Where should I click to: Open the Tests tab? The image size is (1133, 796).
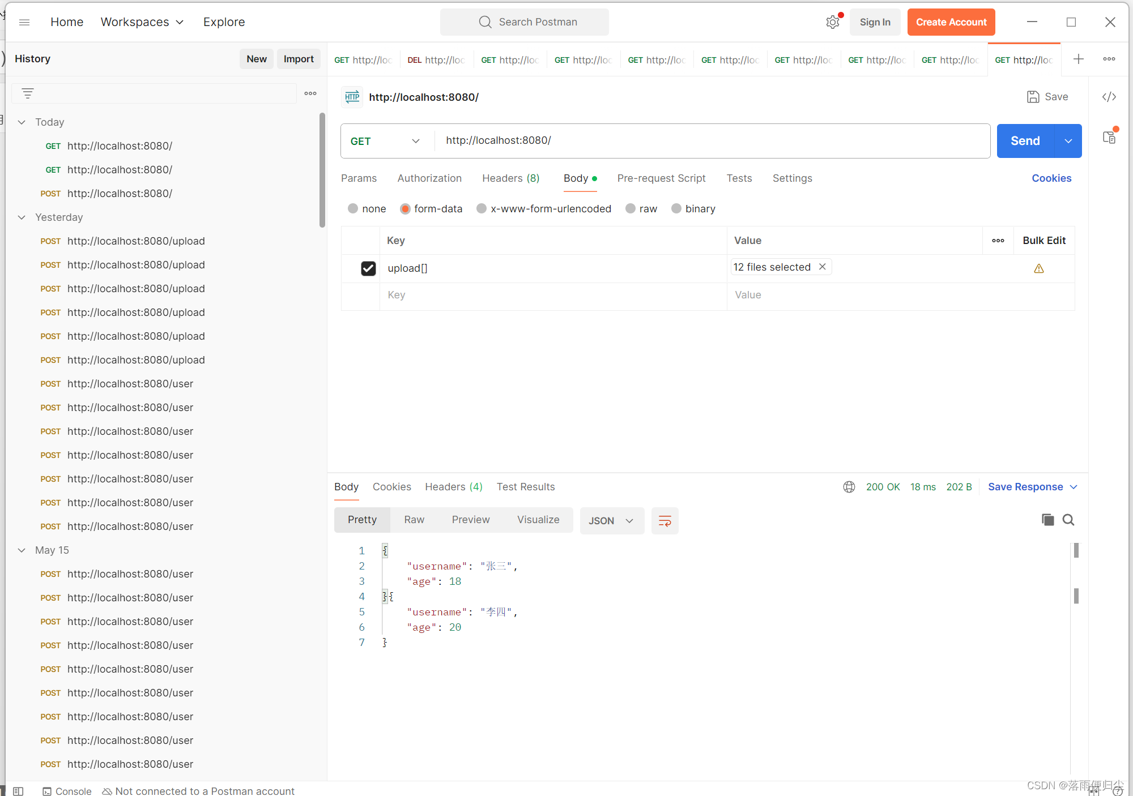tap(739, 178)
